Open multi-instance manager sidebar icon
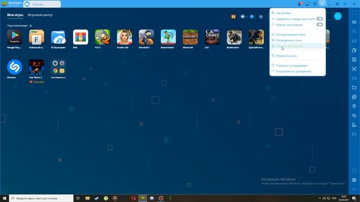Image resolution: width=360 pixels, height=202 pixels. tap(354, 97)
